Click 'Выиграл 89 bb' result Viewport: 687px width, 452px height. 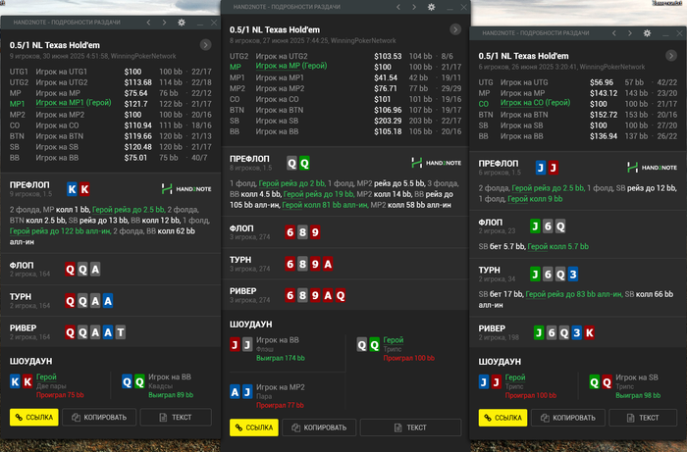(171, 395)
